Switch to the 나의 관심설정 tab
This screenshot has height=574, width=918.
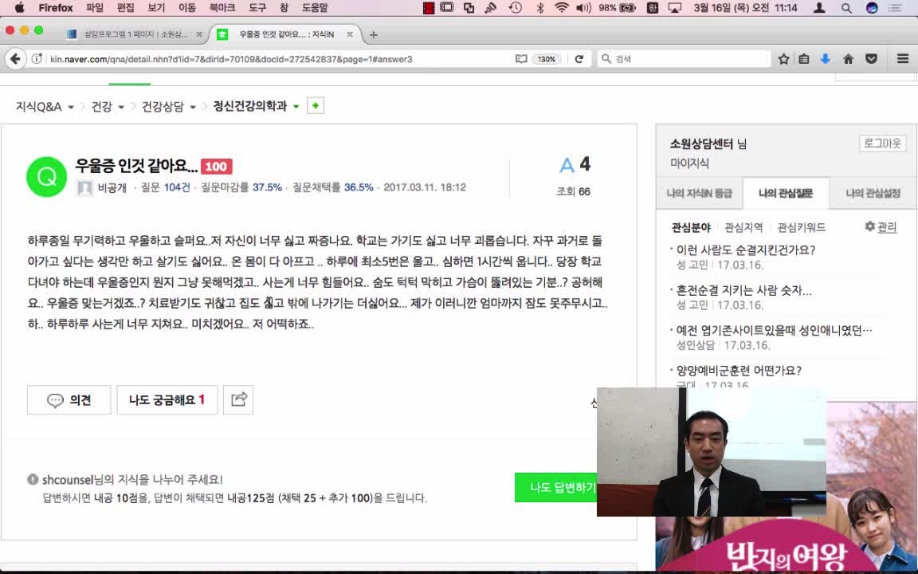(873, 193)
